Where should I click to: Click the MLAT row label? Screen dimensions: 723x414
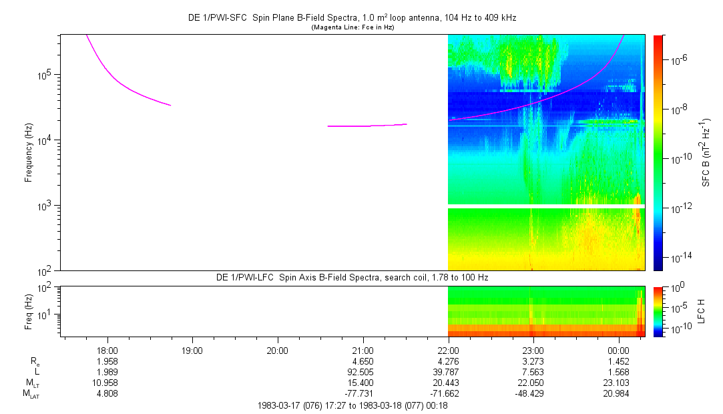[31, 393]
